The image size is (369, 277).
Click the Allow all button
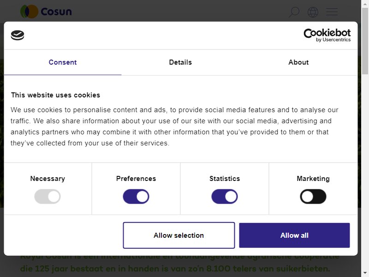(x=294, y=235)
